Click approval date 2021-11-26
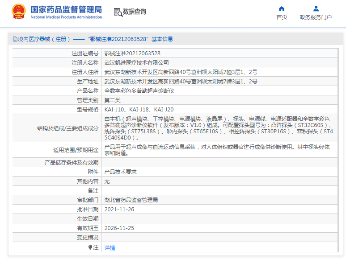346x259 pixels. coord(119,209)
